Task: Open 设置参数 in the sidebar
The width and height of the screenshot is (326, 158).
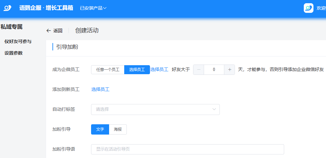Action: pyautogui.click(x=14, y=53)
